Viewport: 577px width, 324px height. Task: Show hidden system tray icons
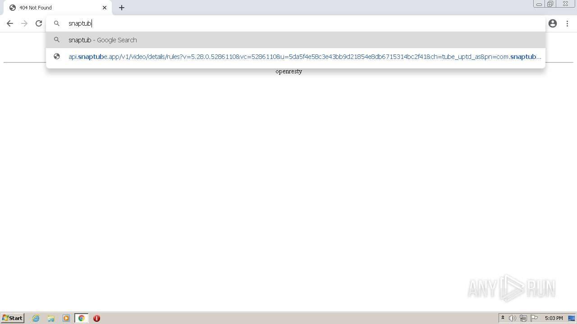point(503,318)
